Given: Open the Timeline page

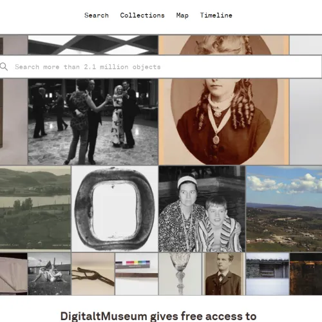Looking at the screenshot, I should coord(216,15).
